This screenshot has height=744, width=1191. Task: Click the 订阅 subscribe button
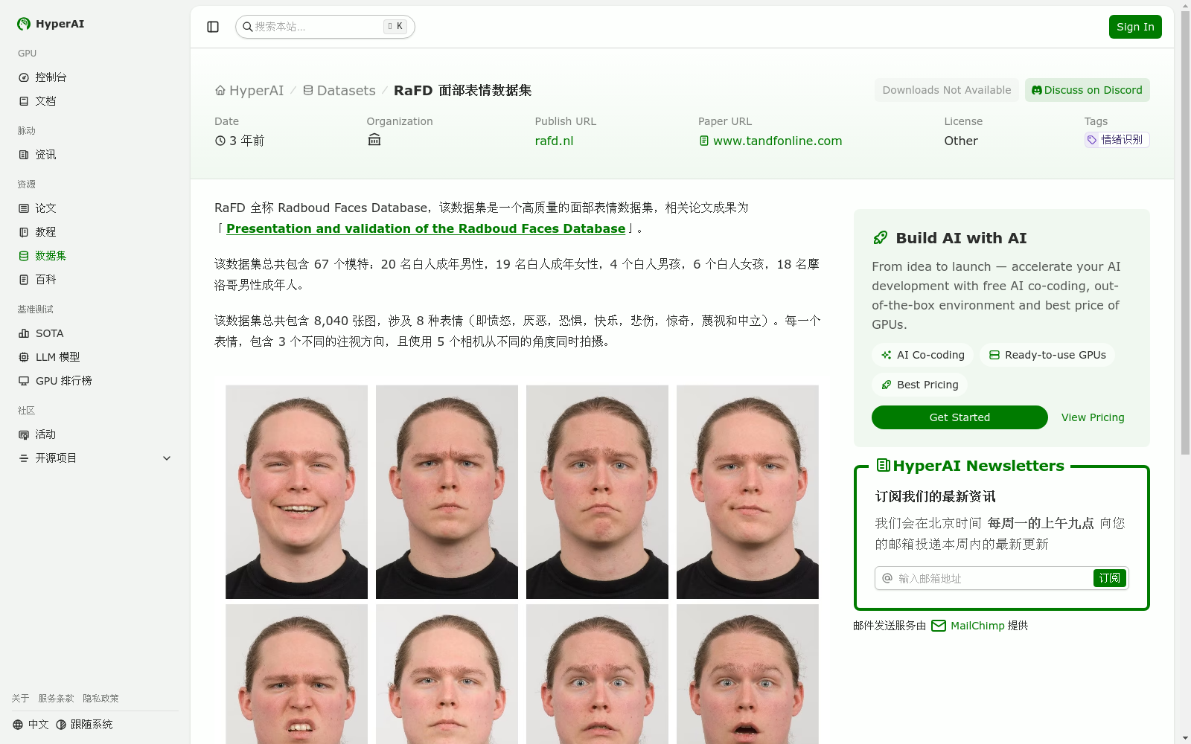[1109, 578]
